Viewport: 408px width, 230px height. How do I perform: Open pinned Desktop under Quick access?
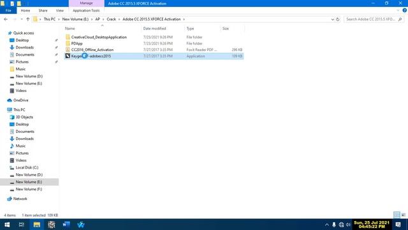tap(22, 40)
